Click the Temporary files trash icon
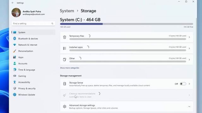Screen dimensions: 202x113 [x=64, y=37]
